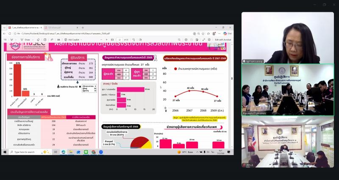Open a new browser tab
Screen dimensions: 339x180
click(83, 27)
